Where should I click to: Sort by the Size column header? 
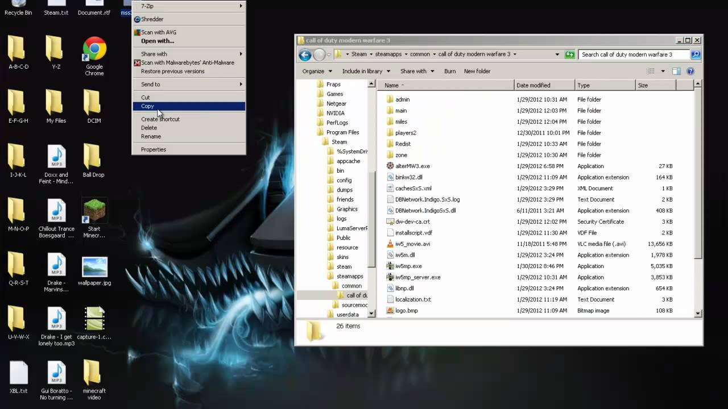[656, 85]
